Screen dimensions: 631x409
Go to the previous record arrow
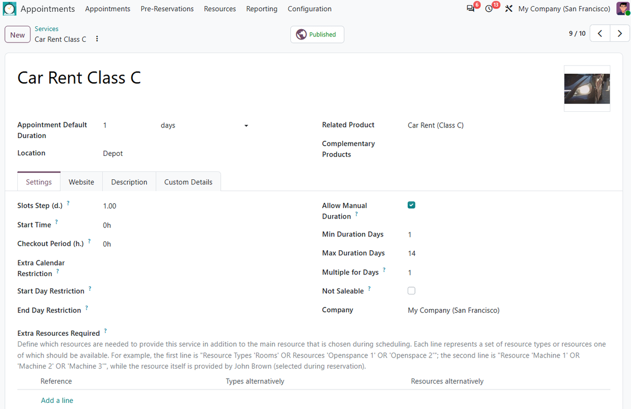[x=600, y=34]
